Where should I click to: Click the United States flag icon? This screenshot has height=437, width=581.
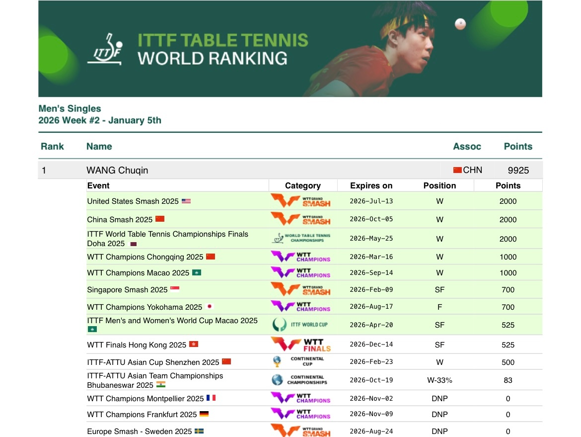tap(186, 201)
